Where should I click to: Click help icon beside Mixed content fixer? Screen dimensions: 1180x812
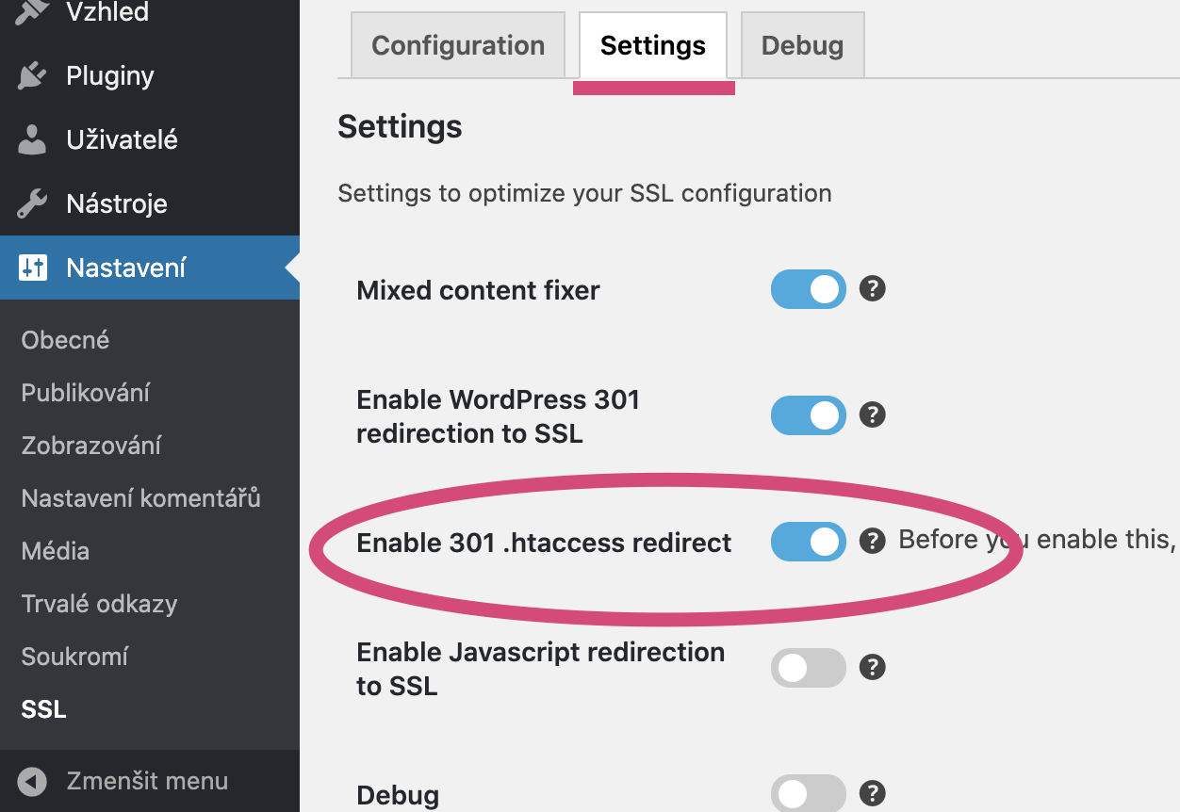click(873, 288)
